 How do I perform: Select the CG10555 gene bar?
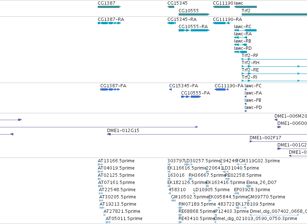click(194, 14)
